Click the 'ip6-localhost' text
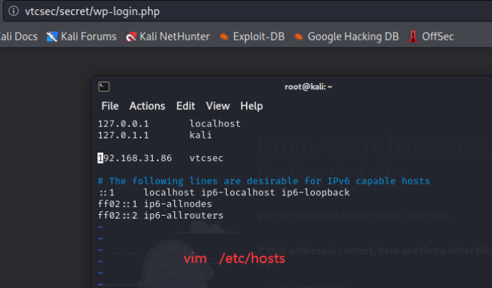This screenshot has height=288, width=492. [x=238, y=192]
